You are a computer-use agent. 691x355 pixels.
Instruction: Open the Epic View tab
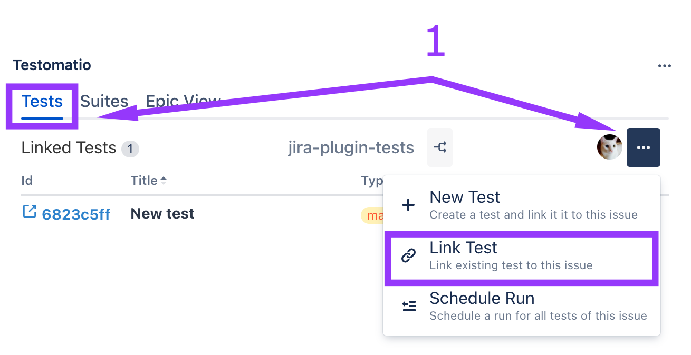tap(183, 102)
